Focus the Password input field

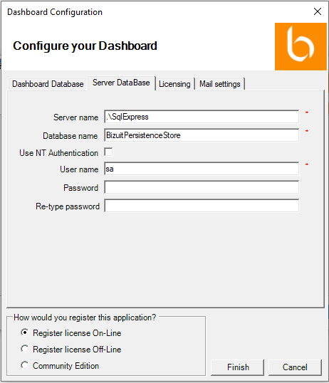tap(202, 187)
